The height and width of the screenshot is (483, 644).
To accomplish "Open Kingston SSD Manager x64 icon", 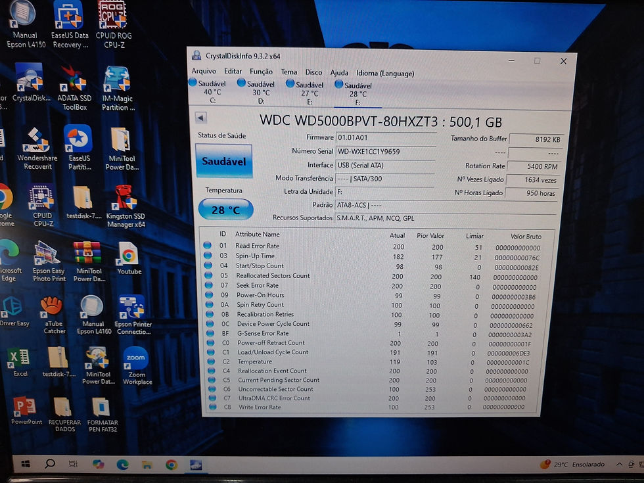I will (126, 206).
